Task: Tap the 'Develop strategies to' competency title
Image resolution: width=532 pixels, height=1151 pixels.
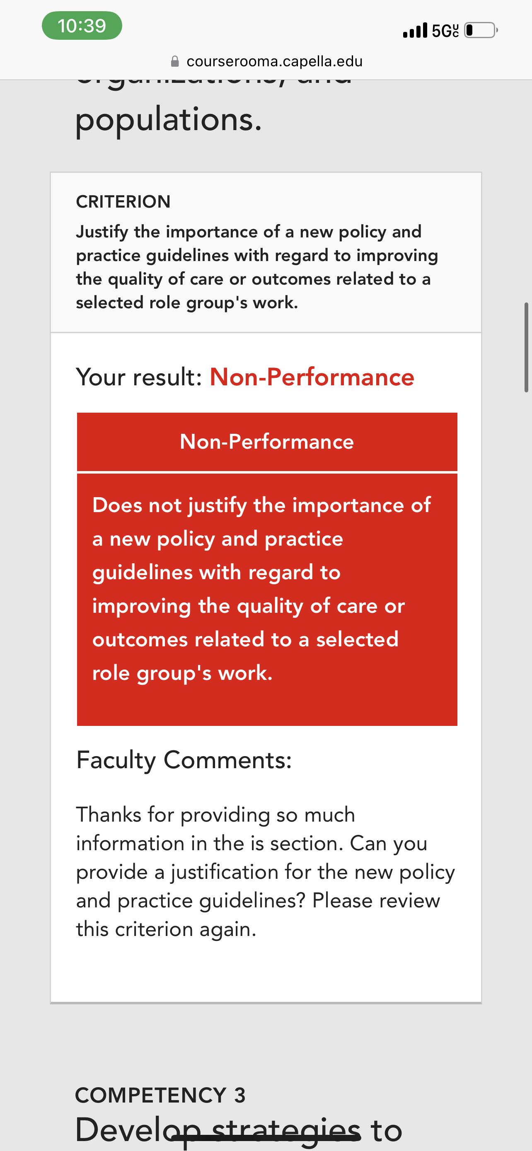Action: [x=239, y=1129]
